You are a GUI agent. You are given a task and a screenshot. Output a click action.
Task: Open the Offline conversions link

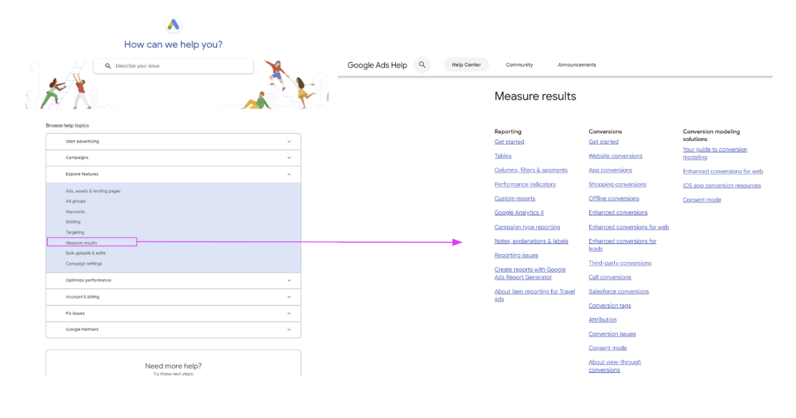click(x=613, y=198)
